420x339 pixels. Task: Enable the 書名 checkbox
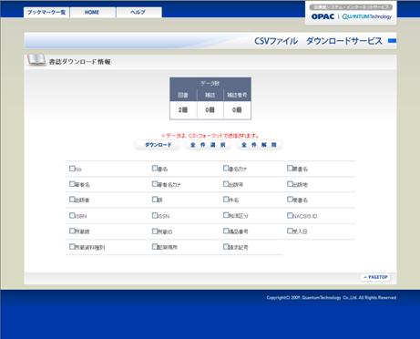155,168
